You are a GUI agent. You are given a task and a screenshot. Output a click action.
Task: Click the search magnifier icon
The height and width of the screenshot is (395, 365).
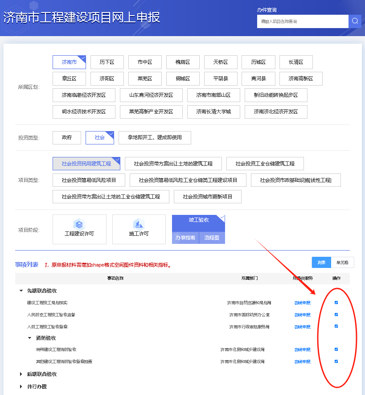tap(355, 21)
